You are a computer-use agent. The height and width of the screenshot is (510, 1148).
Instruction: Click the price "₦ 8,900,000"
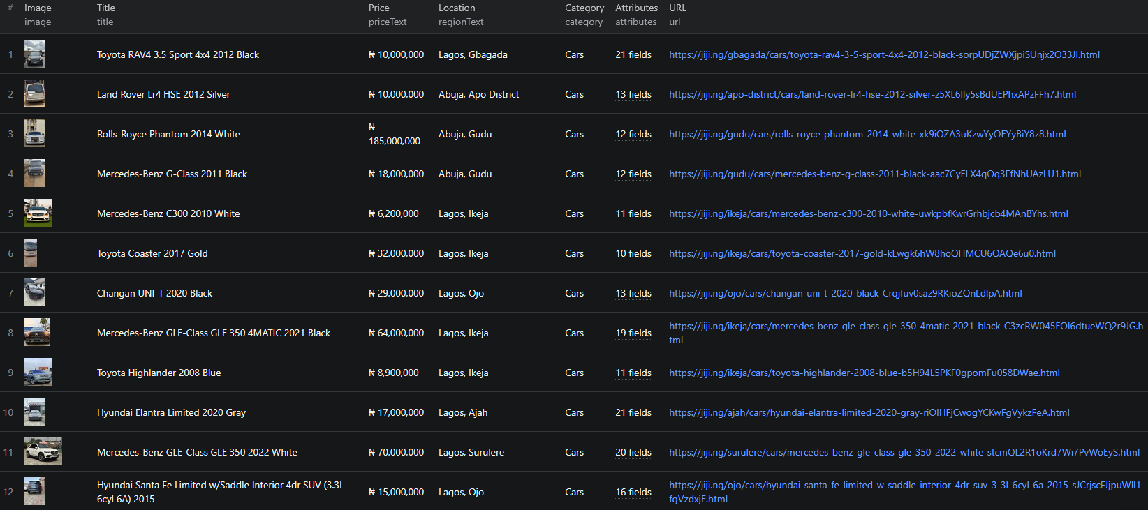point(394,373)
